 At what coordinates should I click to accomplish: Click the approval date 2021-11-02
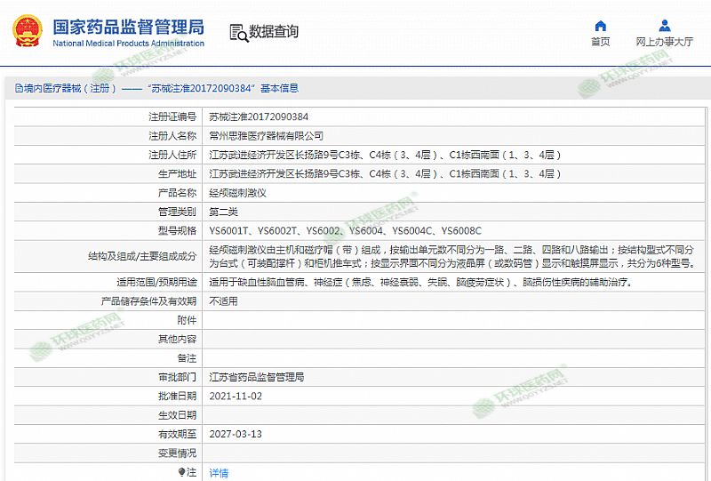pos(236,396)
